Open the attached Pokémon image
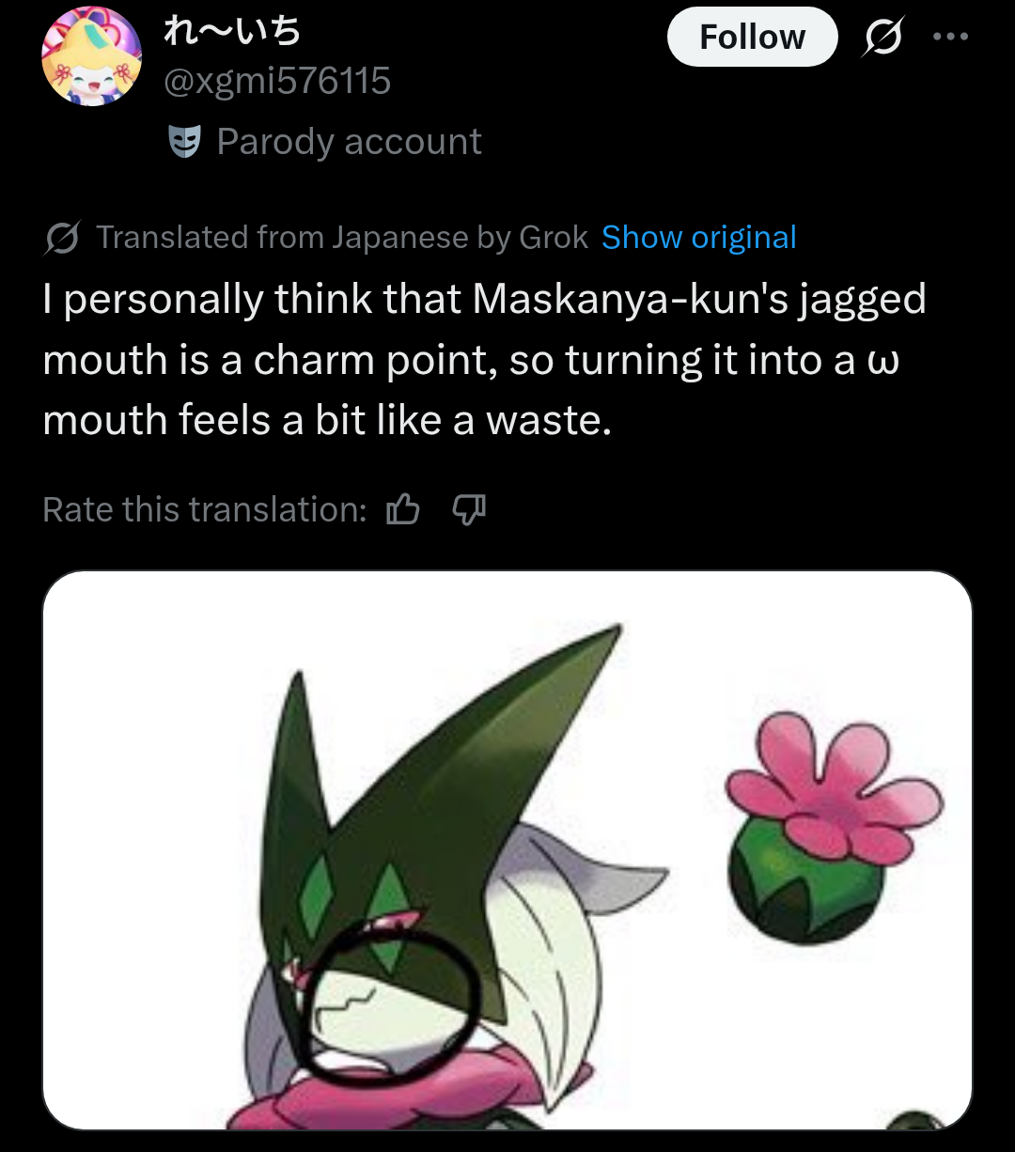The width and height of the screenshot is (1015, 1152). 507,850
